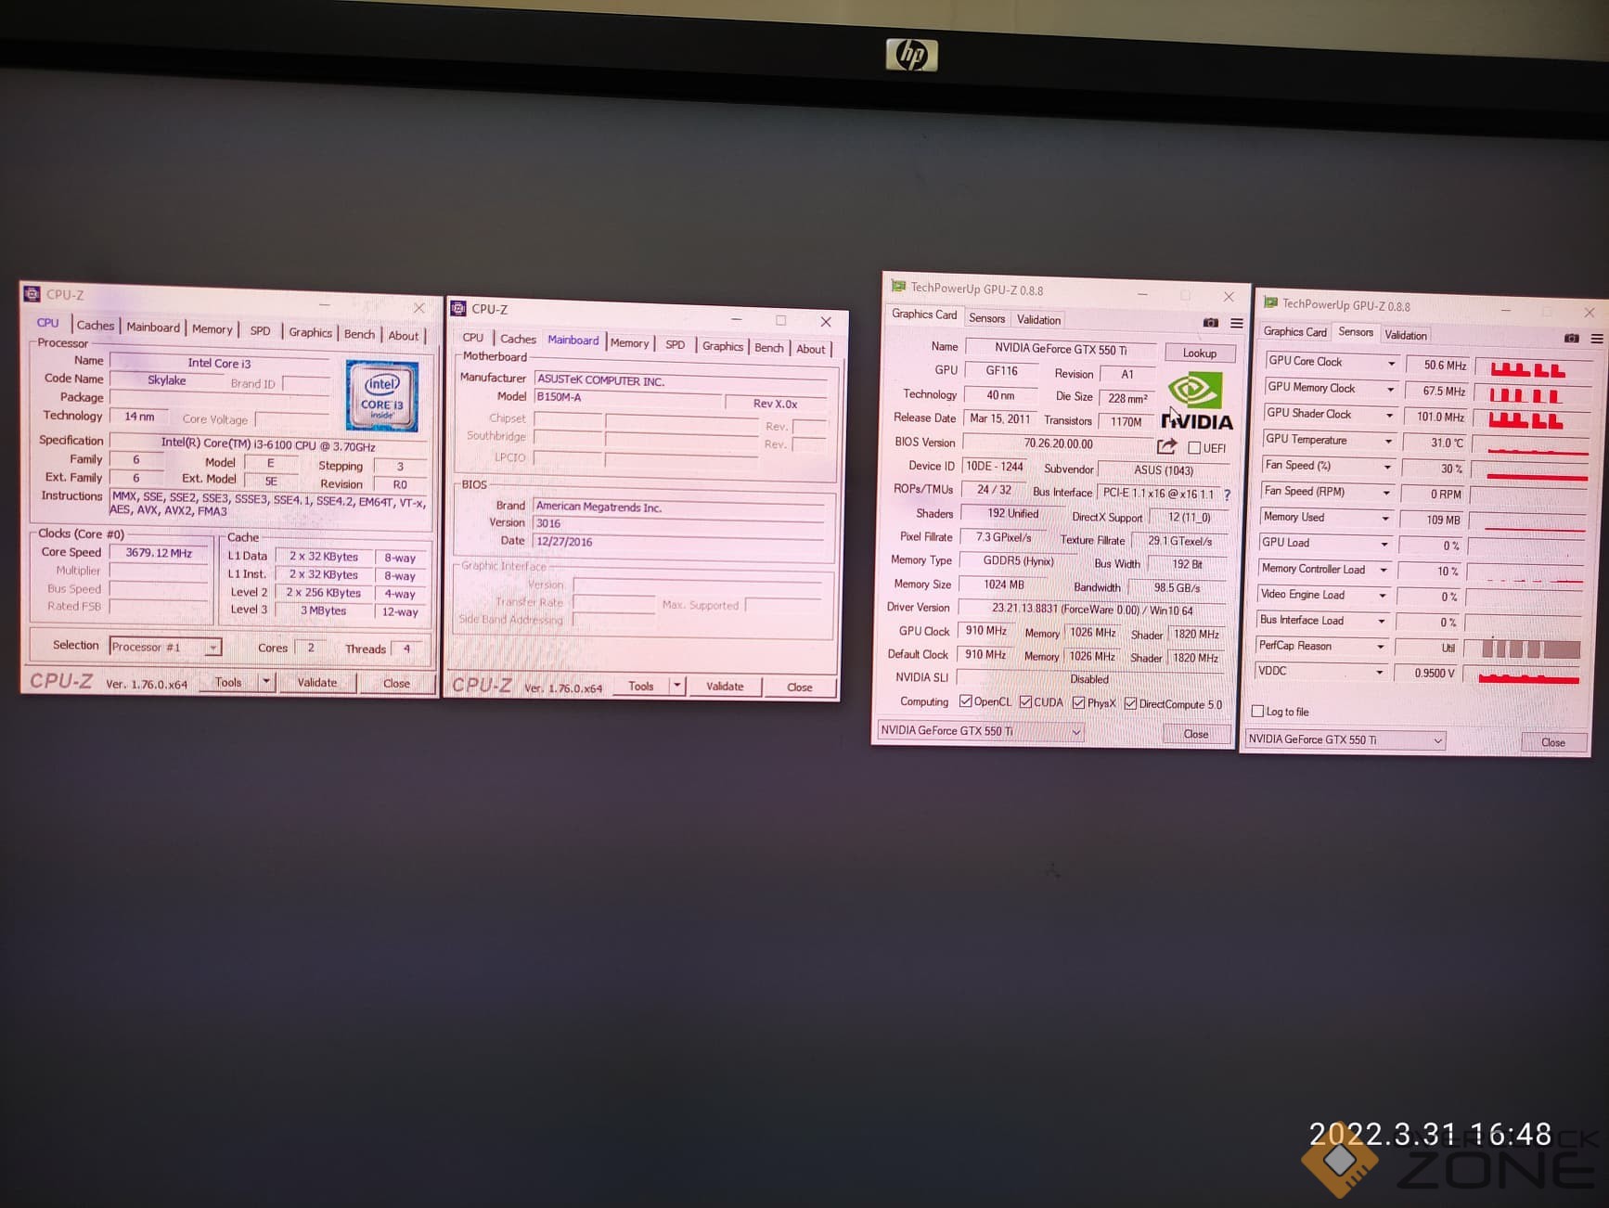Click Validate button in Mainboard CPU-Z window
The height and width of the screenshot is (1208, 1609).
(725, 687)
